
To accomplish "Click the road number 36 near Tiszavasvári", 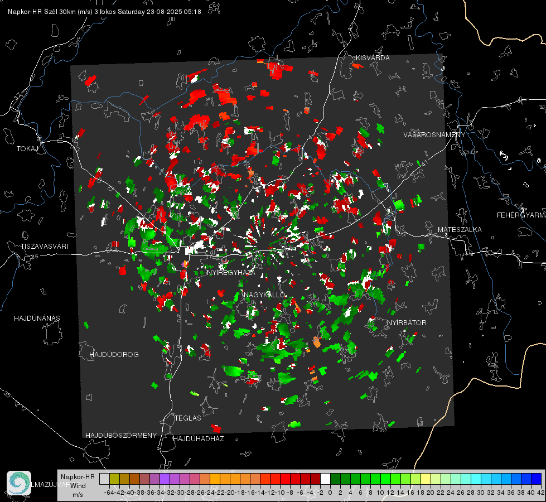I will coord(35,257).
